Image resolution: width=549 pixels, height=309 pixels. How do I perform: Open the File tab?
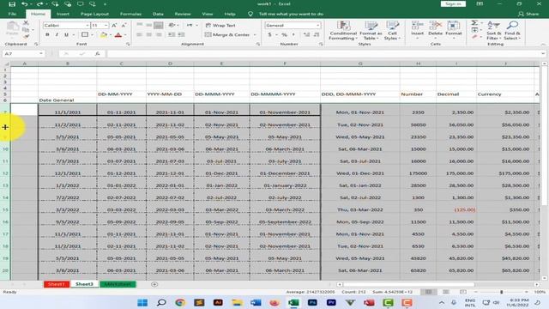[x=12, y=14]
